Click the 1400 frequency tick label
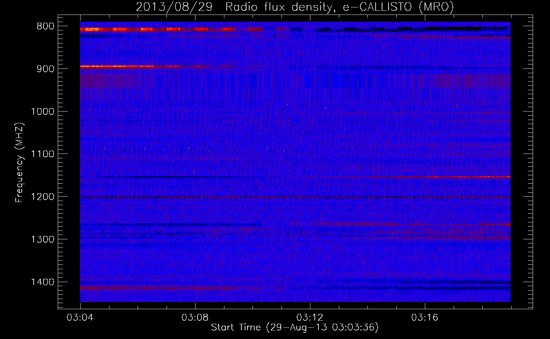Viewport: 550px width, 339px height. click(x=42, y=282)
